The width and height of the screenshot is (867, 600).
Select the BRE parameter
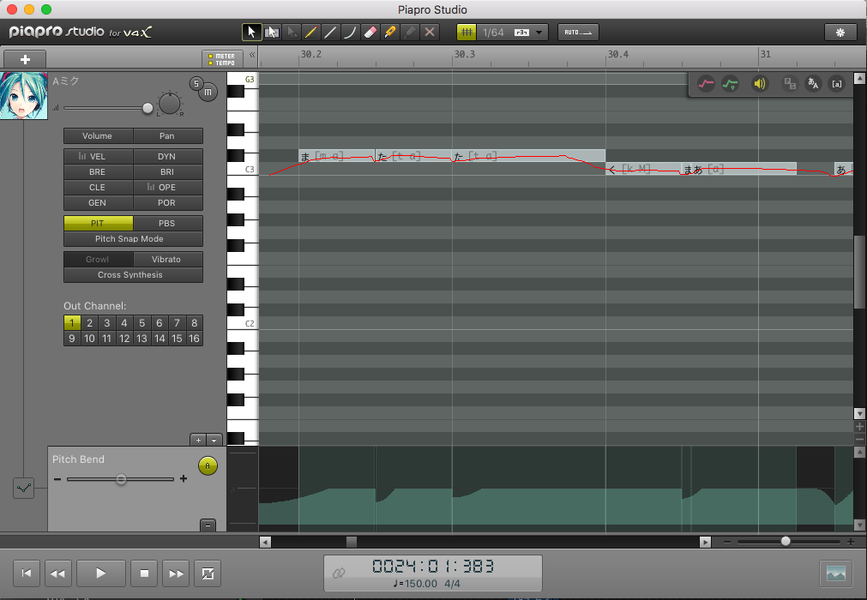98,171
